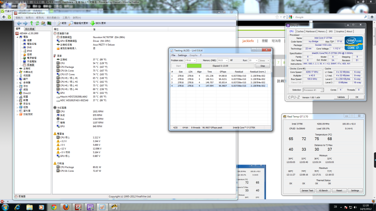Click All next to LinX memory field
Image resolution: width=376 pixels, height=211 pixels.
coord(231,60)
